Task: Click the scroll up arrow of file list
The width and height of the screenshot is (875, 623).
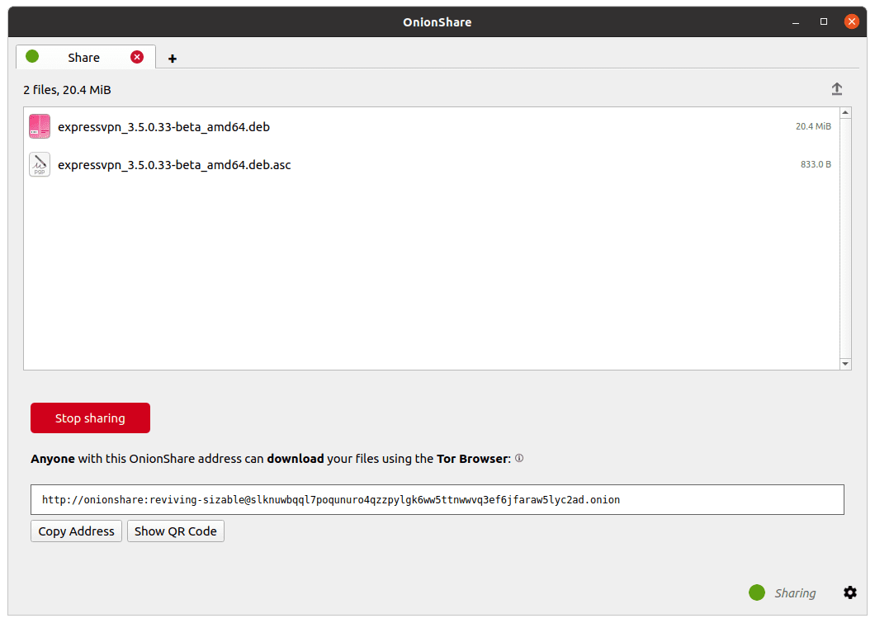Action: 845,113
